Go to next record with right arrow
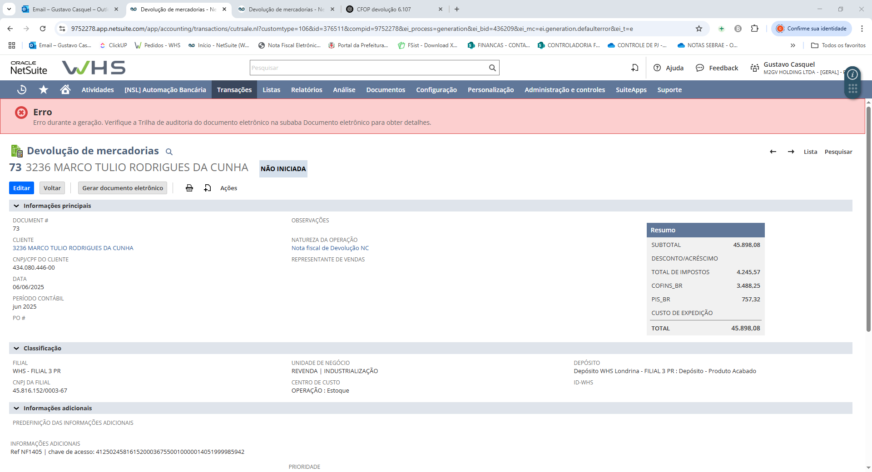Viewport: 872px width, 472px height. click(x=791, y=152)
